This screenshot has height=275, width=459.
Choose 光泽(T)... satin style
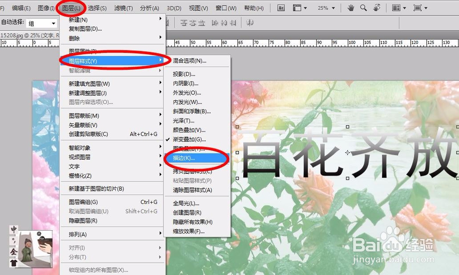(x=184, y=121)
